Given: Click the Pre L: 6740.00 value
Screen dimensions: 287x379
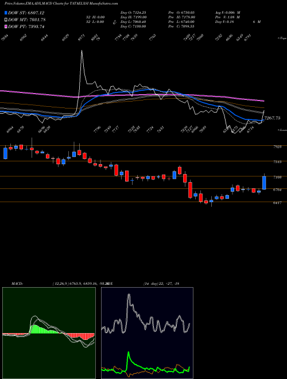Looking at the screenshot, I should (181, 22).
